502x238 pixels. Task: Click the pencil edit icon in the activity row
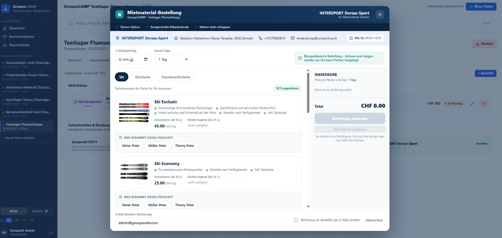click(x=472, y=103)
